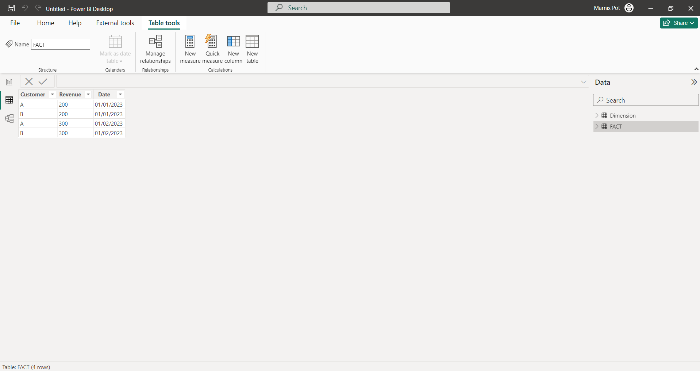Add a New column to the table
The image size is (700, 371).
(x=233, y=42)
